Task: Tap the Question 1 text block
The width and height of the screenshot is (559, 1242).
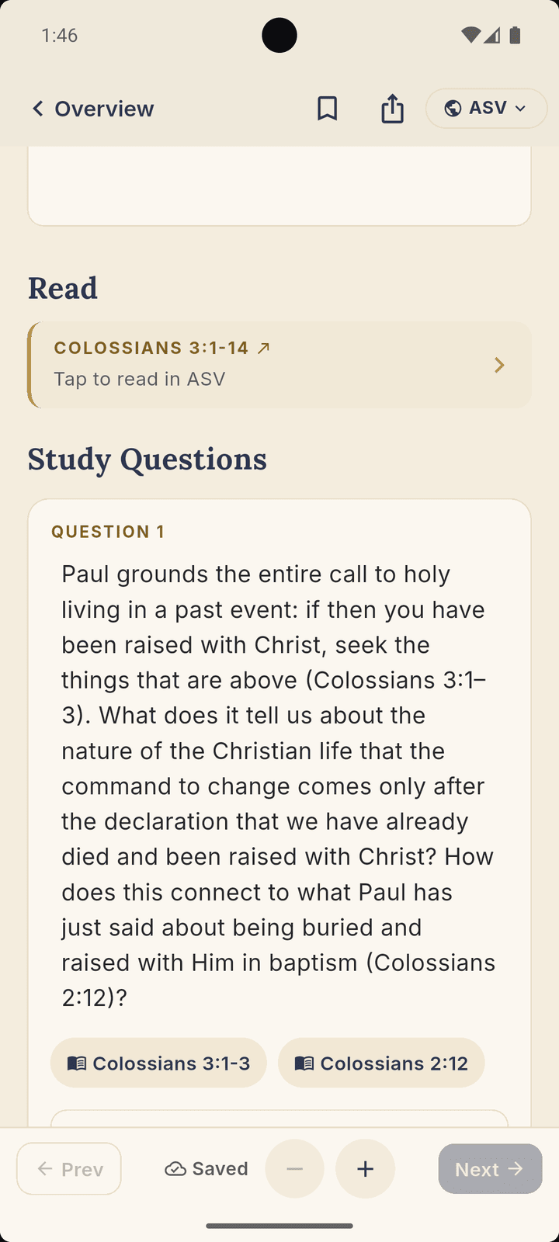Action: 279,786
